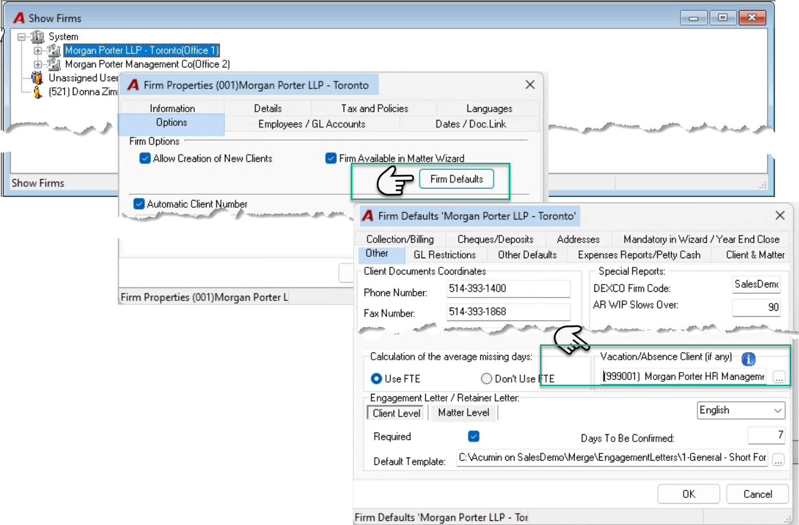Expand Morgan Porter Management Co node
Viewport: 799px width, 525px height.
pyautogui.click(x=38, y=64)
